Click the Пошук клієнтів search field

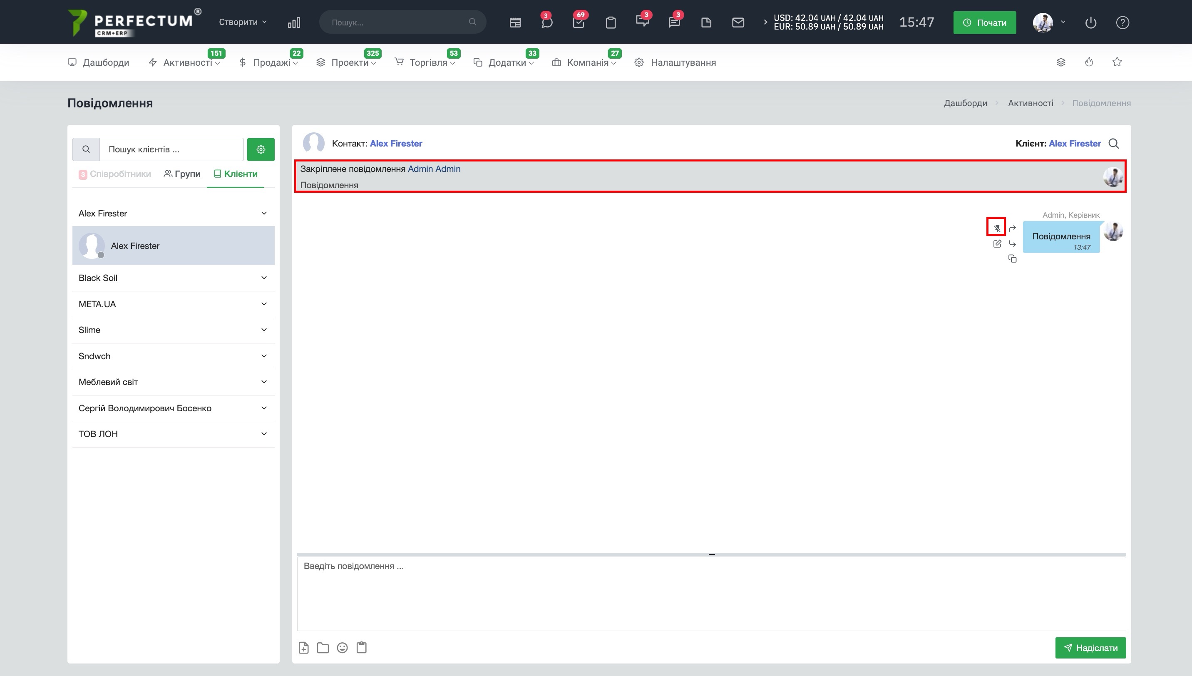pyautogui.click(x=171, y=149)
